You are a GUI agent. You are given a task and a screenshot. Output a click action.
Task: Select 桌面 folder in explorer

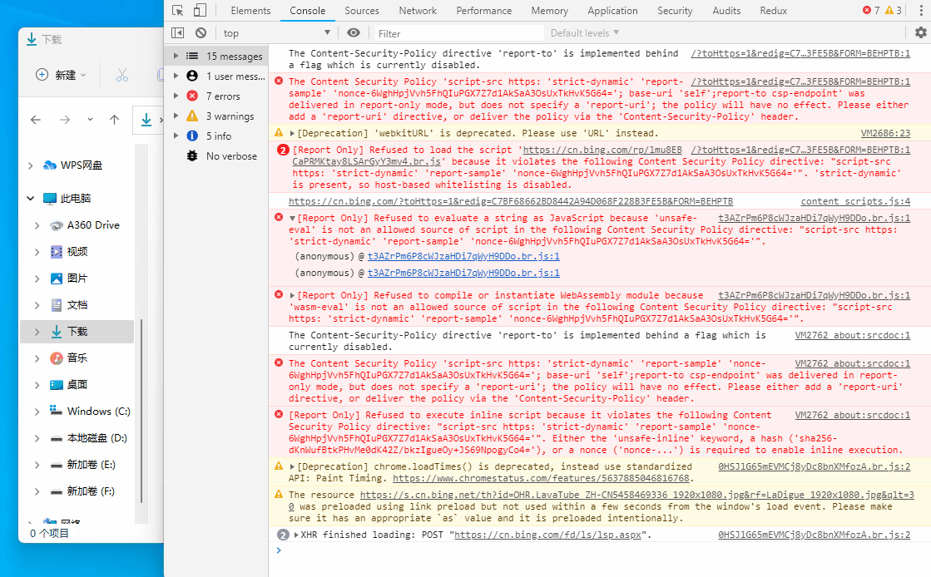coord(77,385)
